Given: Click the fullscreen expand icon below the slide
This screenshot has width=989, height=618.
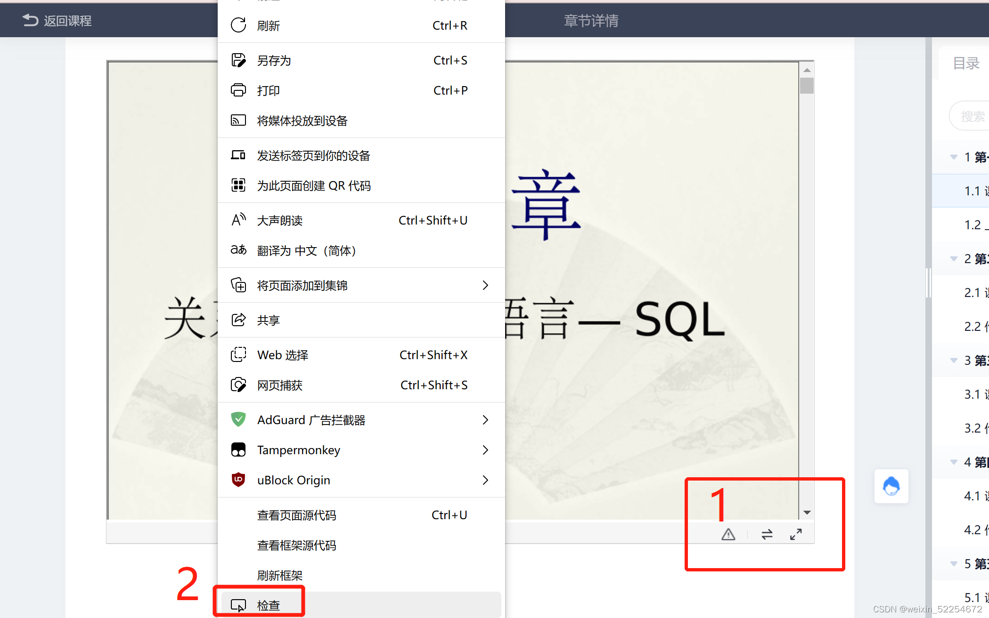Looking at the screenshot, I should 796,534.
